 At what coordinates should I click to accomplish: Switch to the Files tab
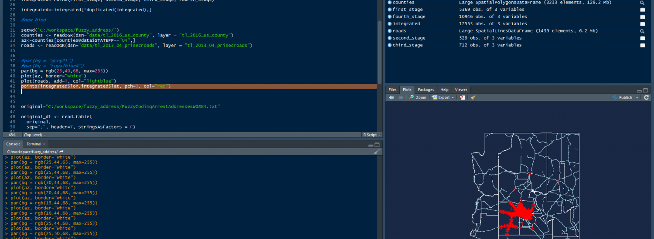pyautogui.click(x=392, y=90)
